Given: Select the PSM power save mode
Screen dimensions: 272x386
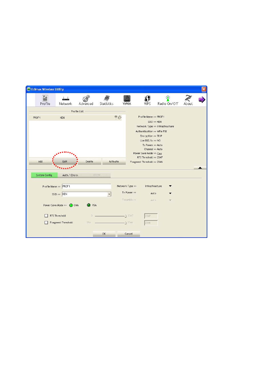Looking at the screenshot, I should [x=89, y=205].
